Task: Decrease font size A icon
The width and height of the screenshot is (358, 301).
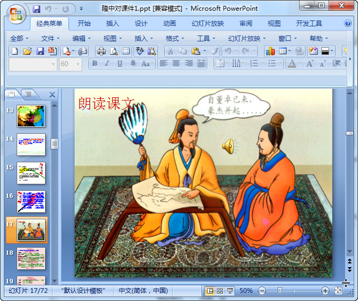Action: [x=323, y=63]
